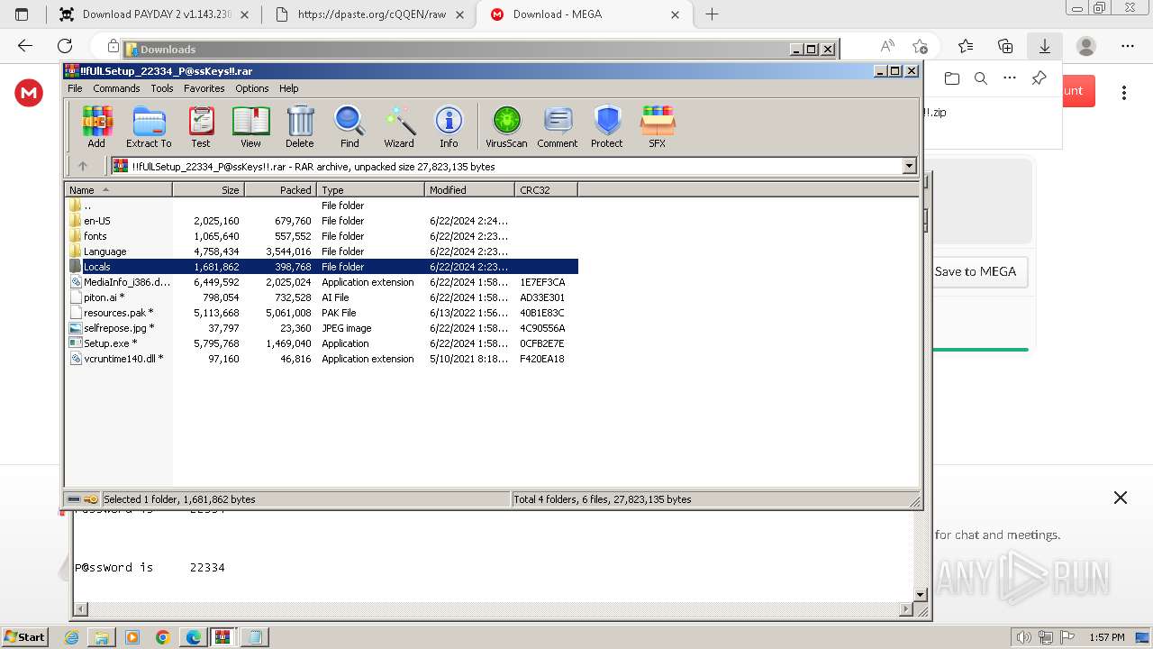The height and width of the screenshot is (649, 1153).
Task: Select the Setup.exe file
Action: (322, 343)
